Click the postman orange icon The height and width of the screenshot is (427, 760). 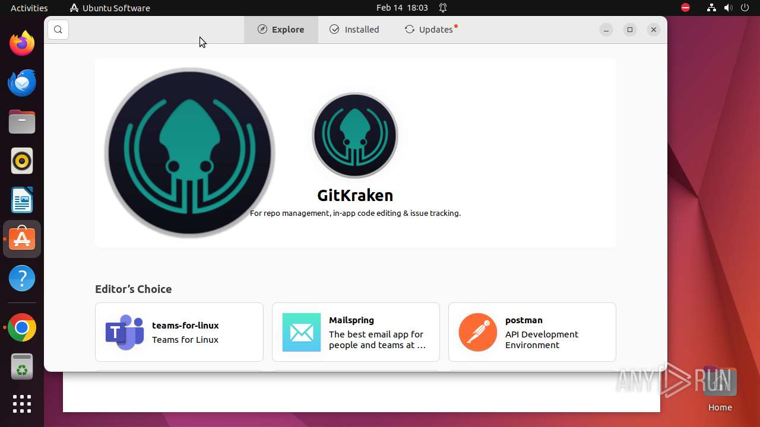[478, 332]
